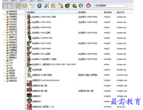
Task: Click the 横屏显示 folder icon
Action: click(7, 58)
